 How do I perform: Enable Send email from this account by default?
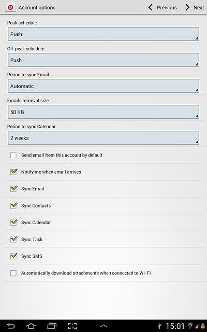coord(13,155)
